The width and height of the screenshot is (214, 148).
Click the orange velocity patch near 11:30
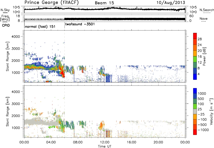(x=101, y=125)
